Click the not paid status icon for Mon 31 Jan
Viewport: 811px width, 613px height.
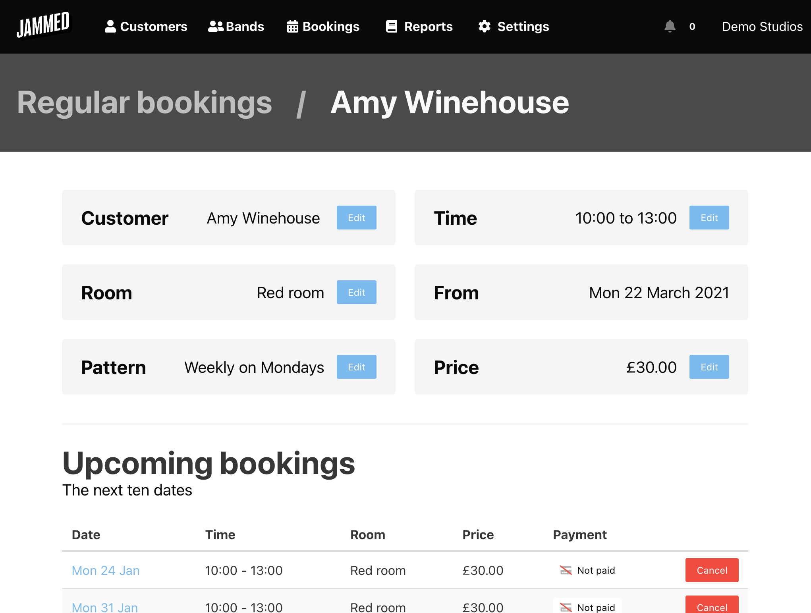point(566,606)
